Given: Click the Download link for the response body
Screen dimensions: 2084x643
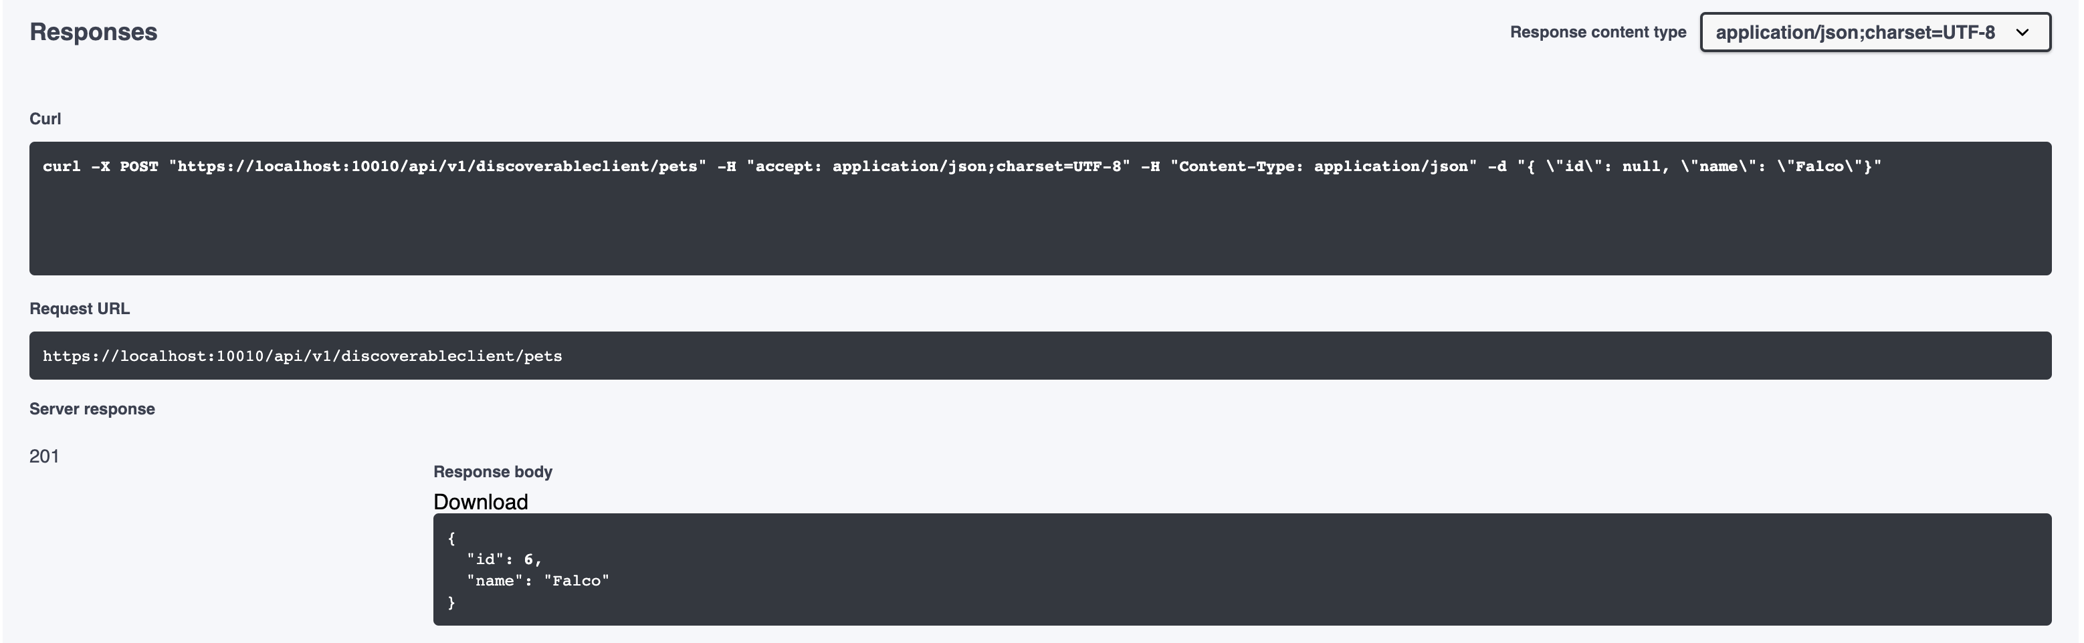Looking at the screenshot, I should [481, 501].
